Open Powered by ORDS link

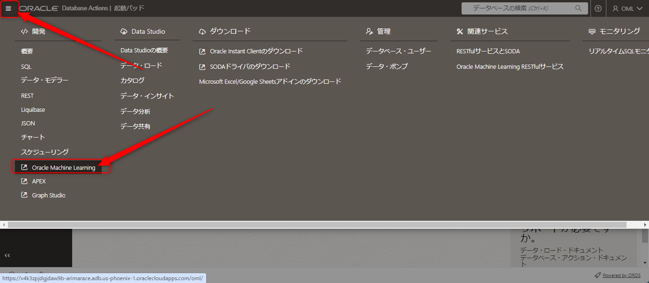click(621, 276)
